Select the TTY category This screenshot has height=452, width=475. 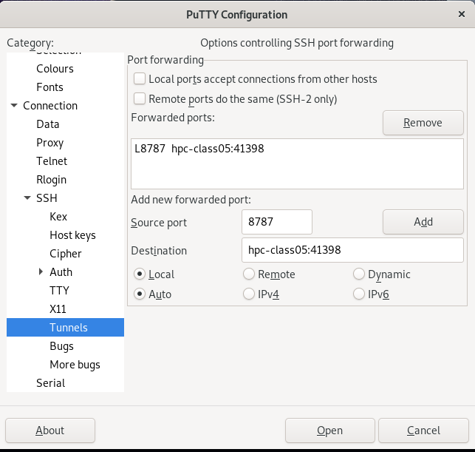tap(59, 291)
